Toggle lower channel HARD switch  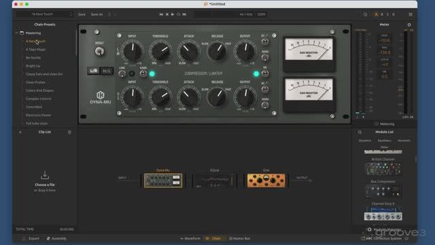[265, 105]
